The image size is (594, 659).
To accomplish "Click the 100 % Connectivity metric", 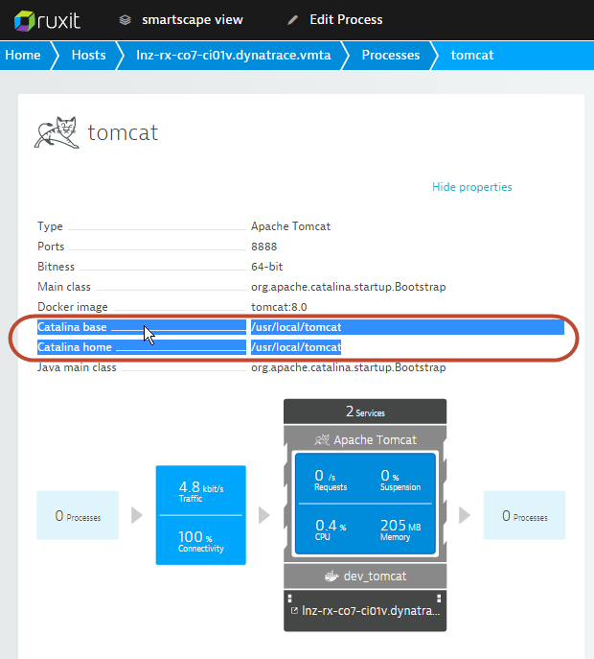I will click(x=200, y=542).
